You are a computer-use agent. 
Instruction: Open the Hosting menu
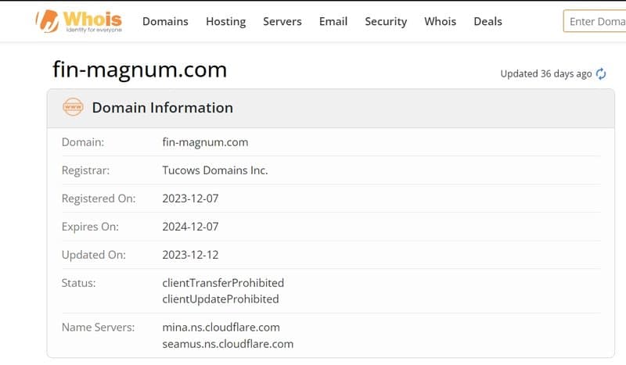(226, 22)
